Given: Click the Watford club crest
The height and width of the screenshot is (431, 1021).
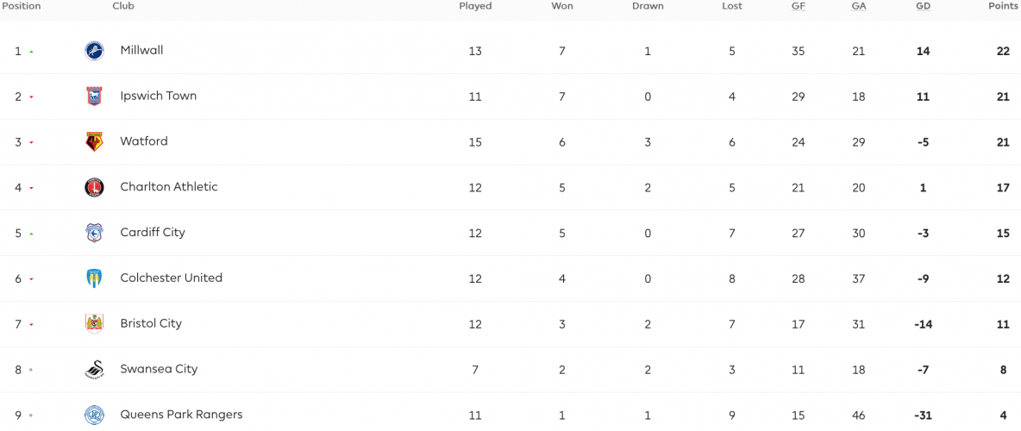Looking at the screenshot, I should 94,142.
